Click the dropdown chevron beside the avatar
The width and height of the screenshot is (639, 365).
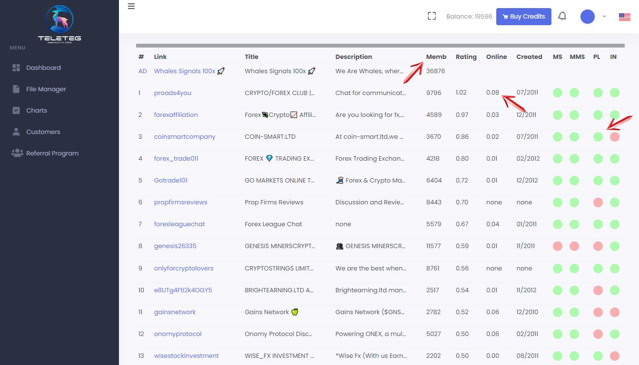click(604, 17)
